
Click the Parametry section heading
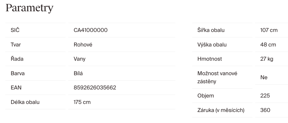pyautogui.click(x=29, y=8)
